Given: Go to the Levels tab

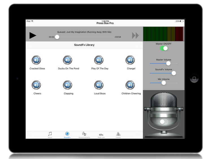Looking at the screenshot, I should click(x=118, y=135).
